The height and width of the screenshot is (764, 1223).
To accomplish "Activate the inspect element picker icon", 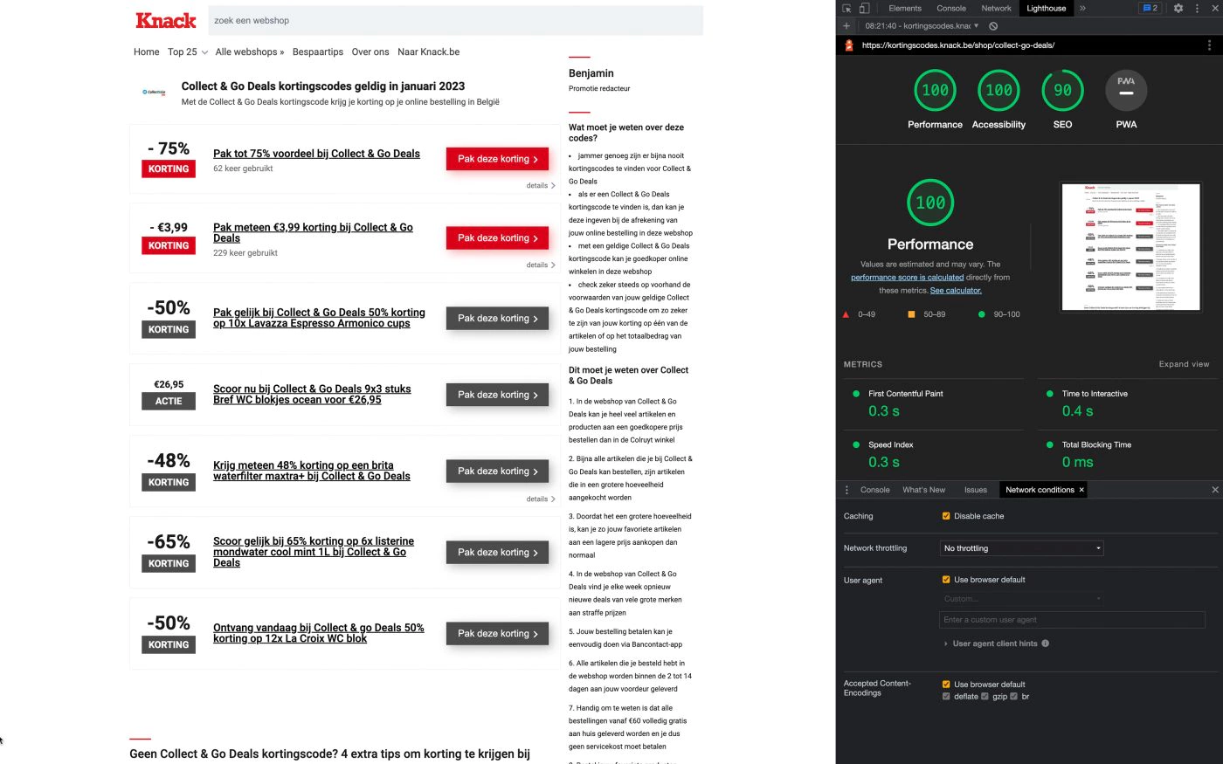I will [846, 8].
